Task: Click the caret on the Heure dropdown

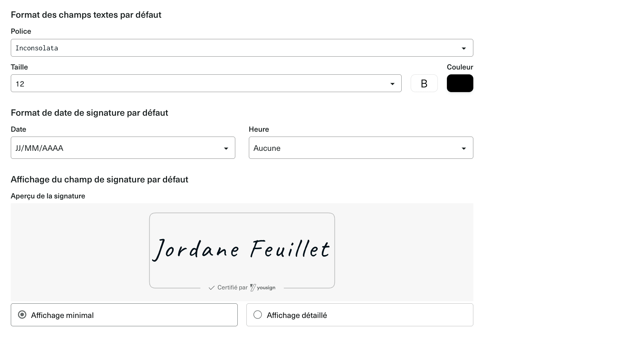Action: 464,148
